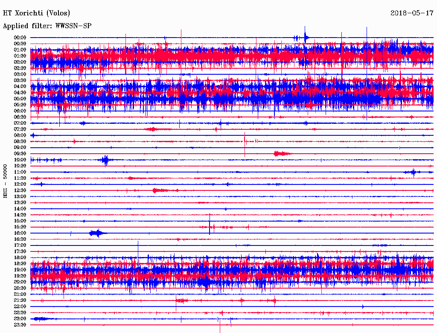Click the station title HT Xorichti (Volos)
437x333 pixels.
coord(36,13)
